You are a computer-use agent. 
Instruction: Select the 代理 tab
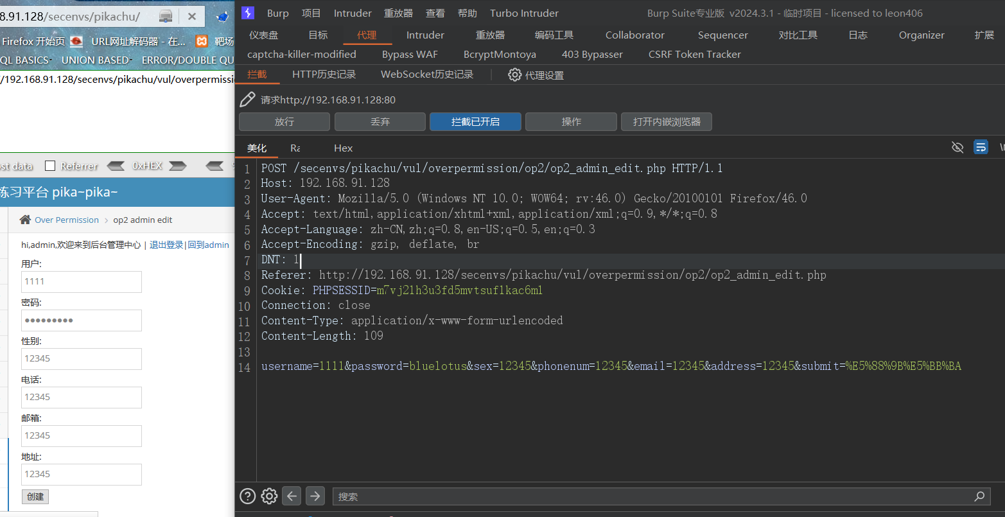[x=367, y=35]
